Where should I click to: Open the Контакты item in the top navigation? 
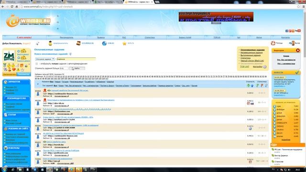(285, 37)
